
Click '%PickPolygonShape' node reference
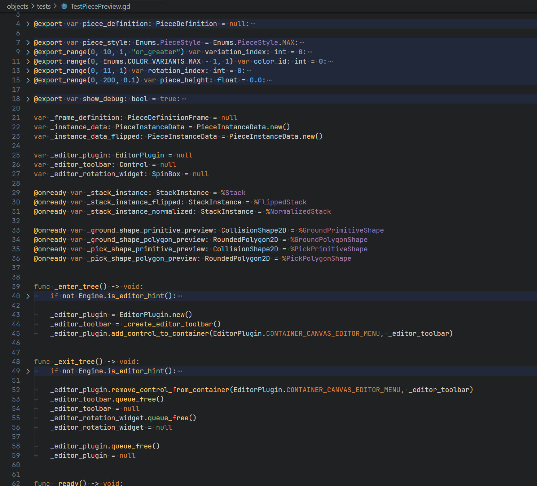[x=317, y=259]
